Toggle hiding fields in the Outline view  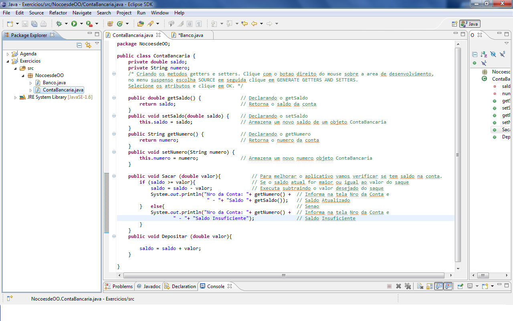[493, 54]
